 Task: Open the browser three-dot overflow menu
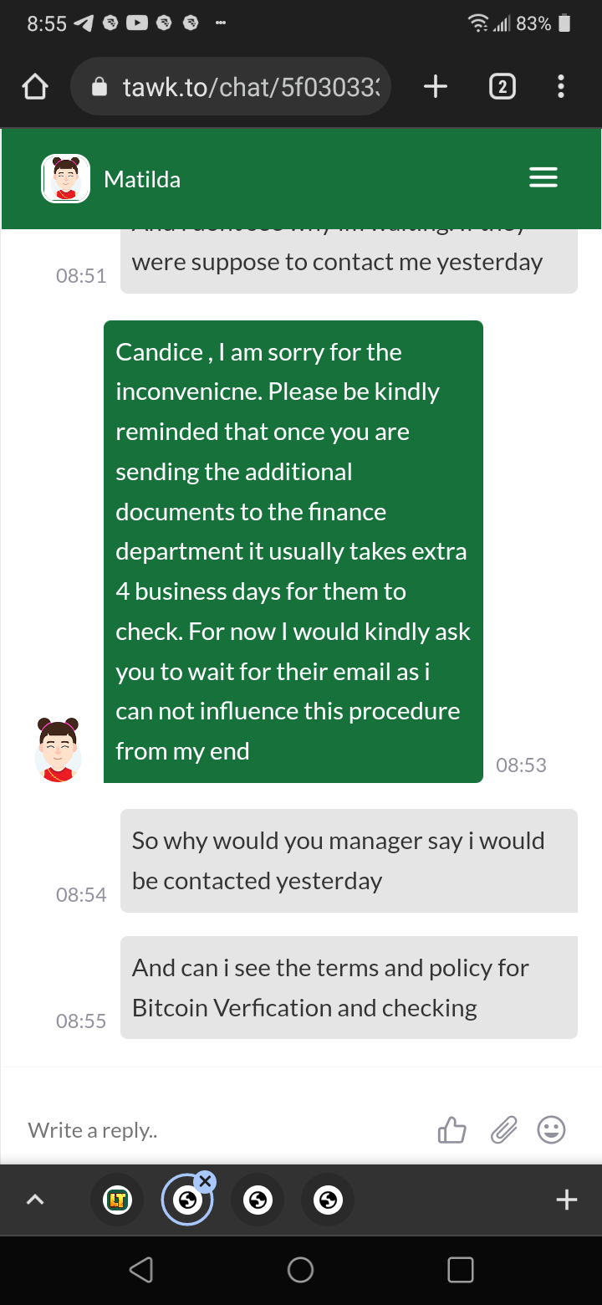[560, 86]
